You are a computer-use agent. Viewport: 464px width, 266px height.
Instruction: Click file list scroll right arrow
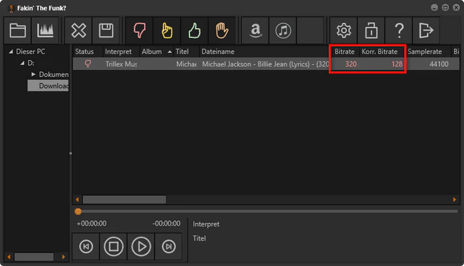(x=454, y=200)
